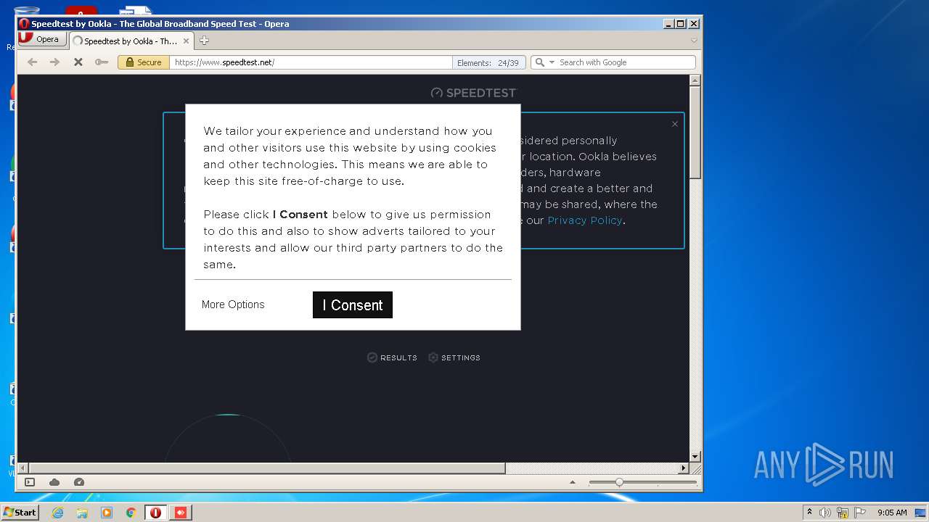Image resolution: width=929 pixels, height=522 pixels.
Task: Open the 9:05 AM clock
Action: click(x=892, y=513)
